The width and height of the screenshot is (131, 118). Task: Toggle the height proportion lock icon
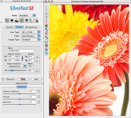[x=26, y=60]
